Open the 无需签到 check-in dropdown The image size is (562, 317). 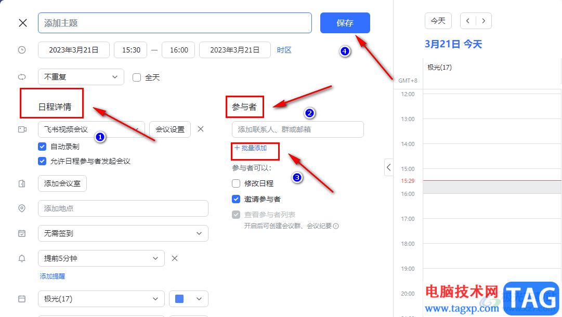coord(123,233)
